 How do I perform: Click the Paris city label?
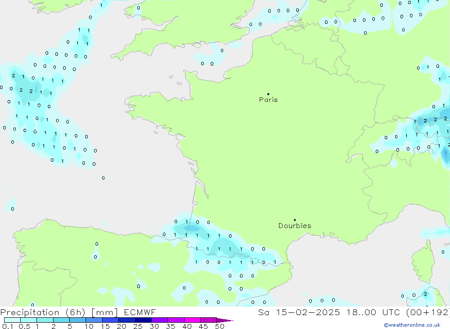click(268, 100)
